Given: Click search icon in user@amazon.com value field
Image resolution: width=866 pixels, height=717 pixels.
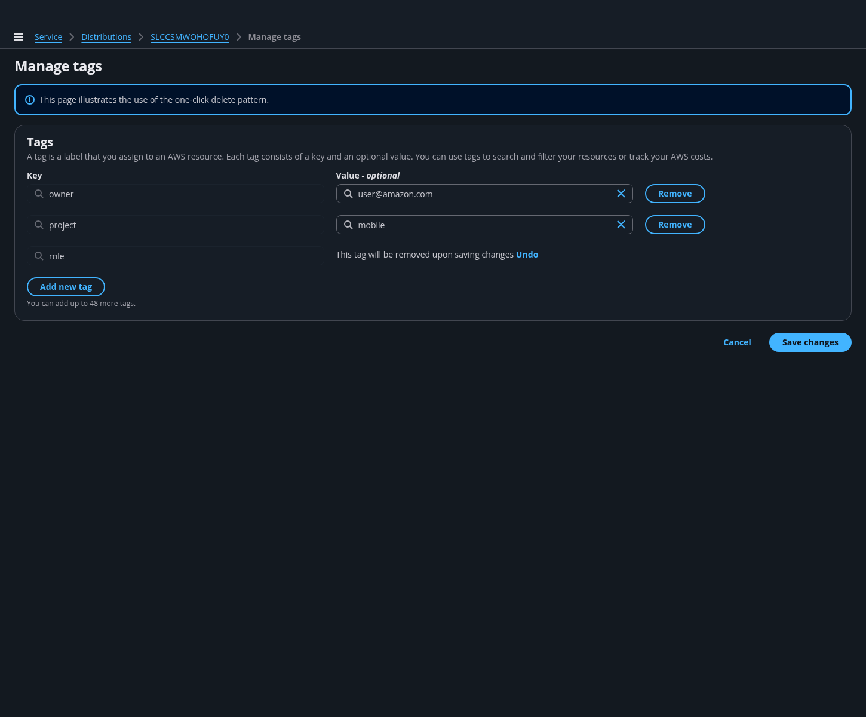Looking at the screenshot, I should (348, 194).
